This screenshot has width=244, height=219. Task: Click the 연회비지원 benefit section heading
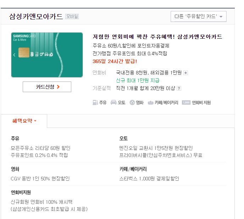21,192
